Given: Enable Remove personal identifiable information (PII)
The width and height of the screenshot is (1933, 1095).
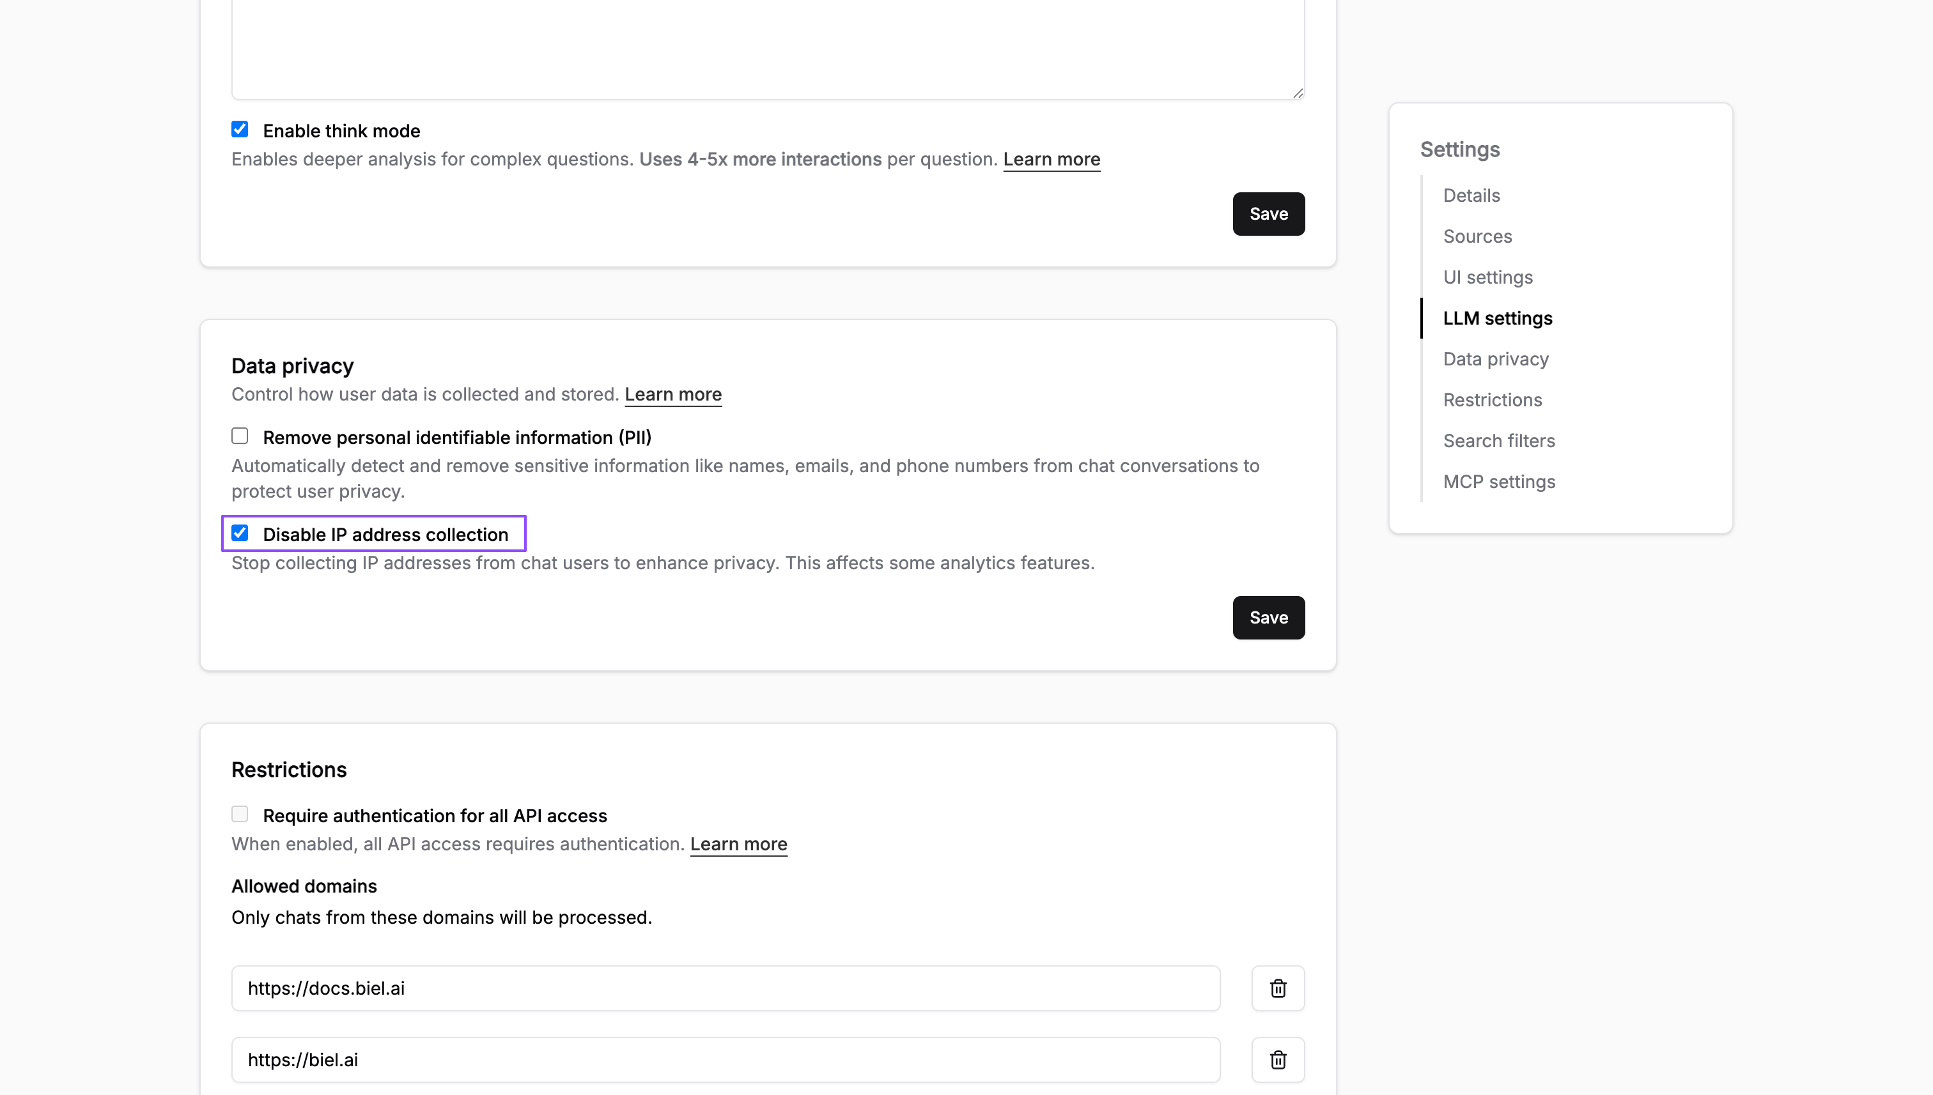Looking at the screenshot, I should pos(239,436).
